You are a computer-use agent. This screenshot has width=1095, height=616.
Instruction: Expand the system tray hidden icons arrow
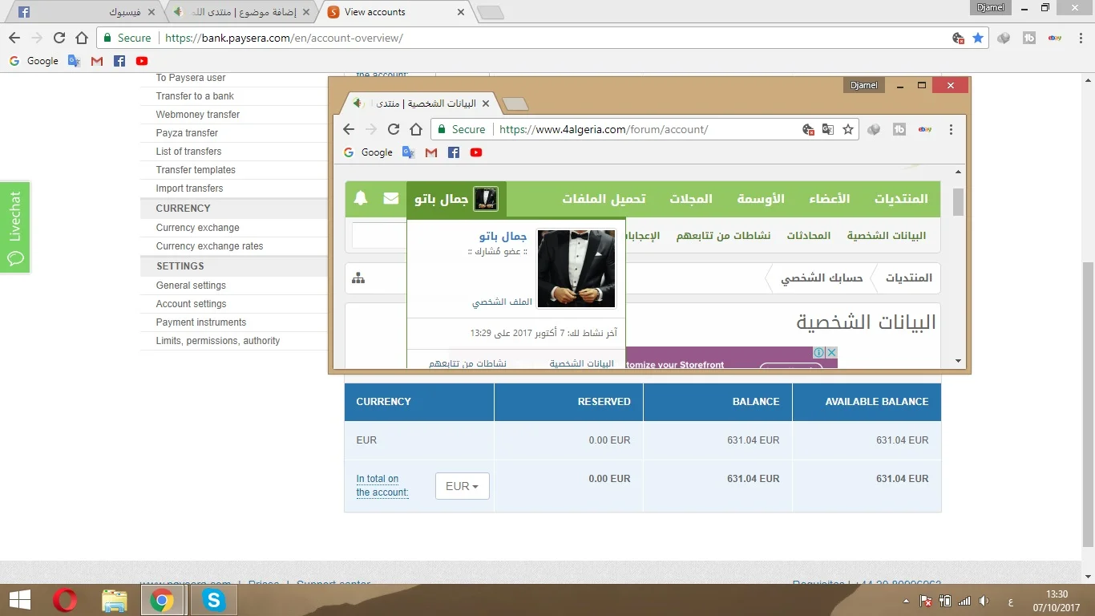pyautogui.click(x=906, y=601)
